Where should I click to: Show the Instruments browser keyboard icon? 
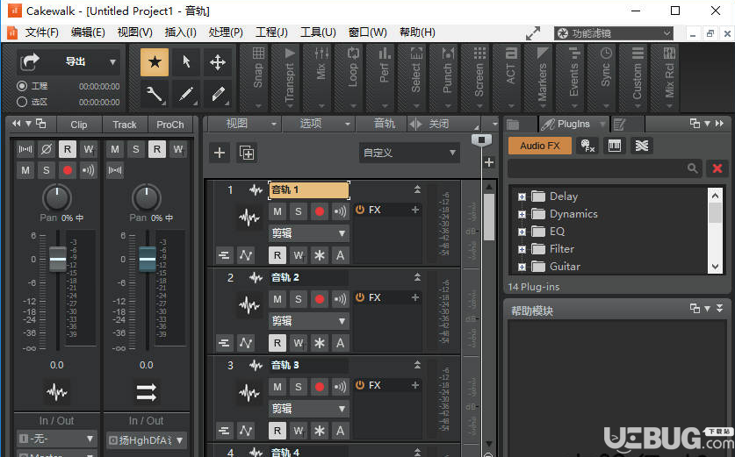(x=615, y=146)
